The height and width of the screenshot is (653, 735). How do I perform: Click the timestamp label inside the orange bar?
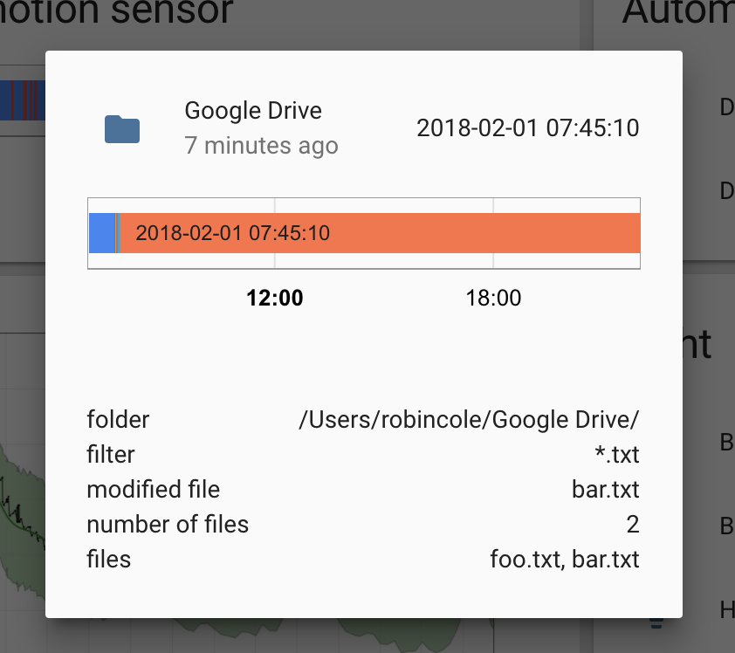234,233
